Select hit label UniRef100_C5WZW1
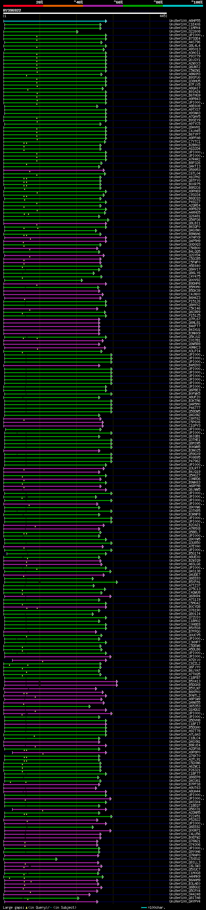This screenshot has width=206, height=910. point(185,71)
